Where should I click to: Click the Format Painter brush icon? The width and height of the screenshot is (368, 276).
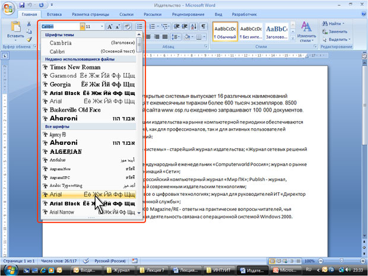[29, 39]
